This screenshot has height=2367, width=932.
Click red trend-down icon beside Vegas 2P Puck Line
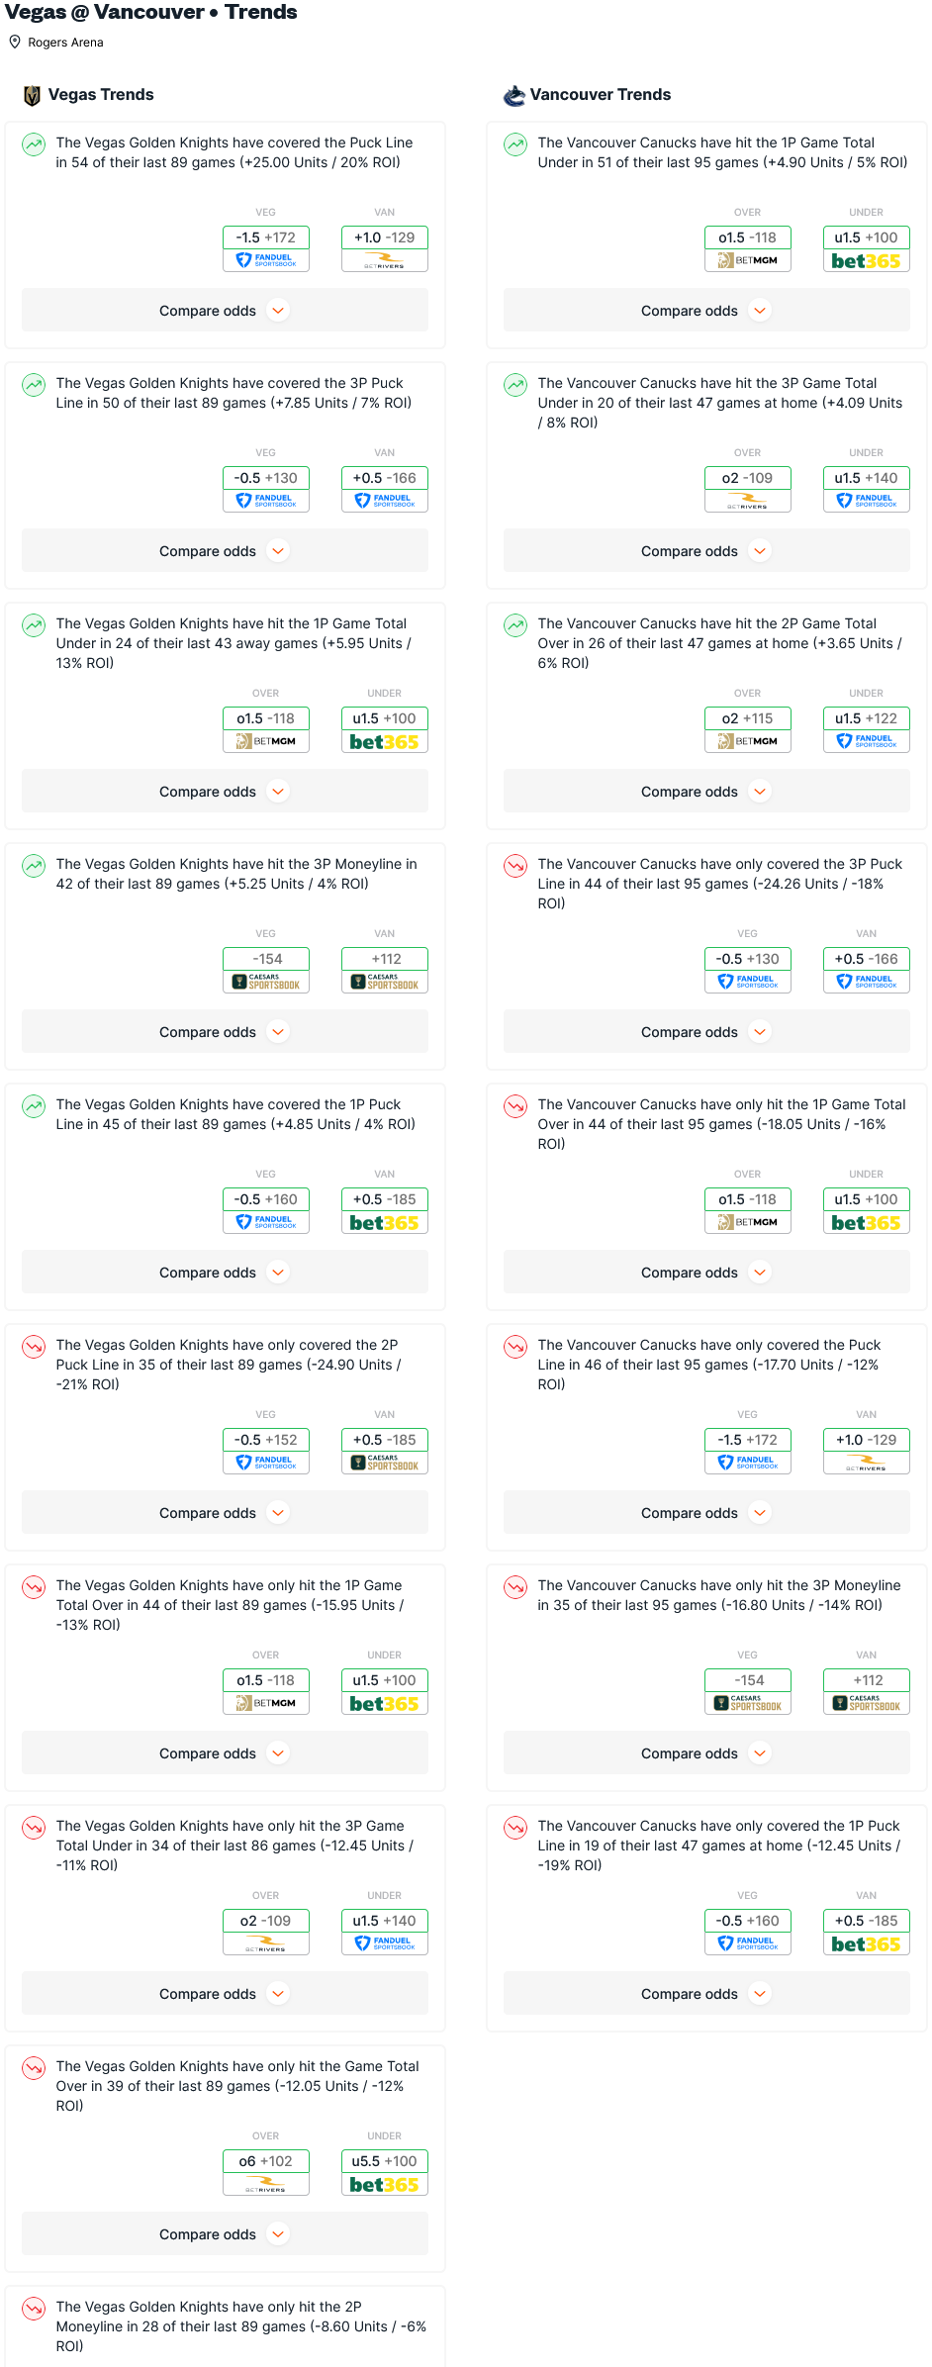(x=34, y=1347)
